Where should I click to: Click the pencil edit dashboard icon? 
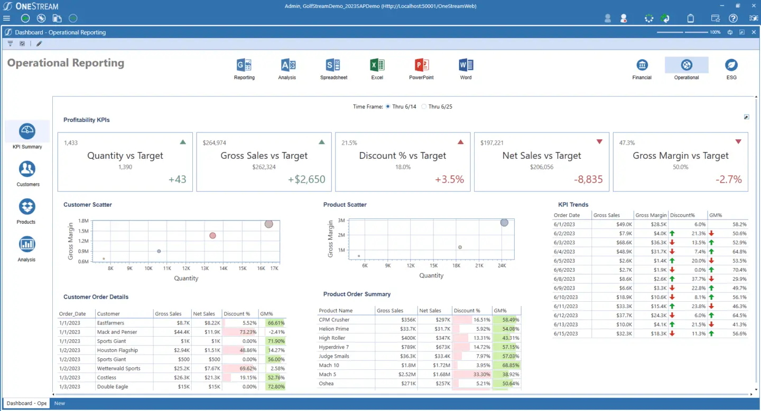[x=39, y=44]
